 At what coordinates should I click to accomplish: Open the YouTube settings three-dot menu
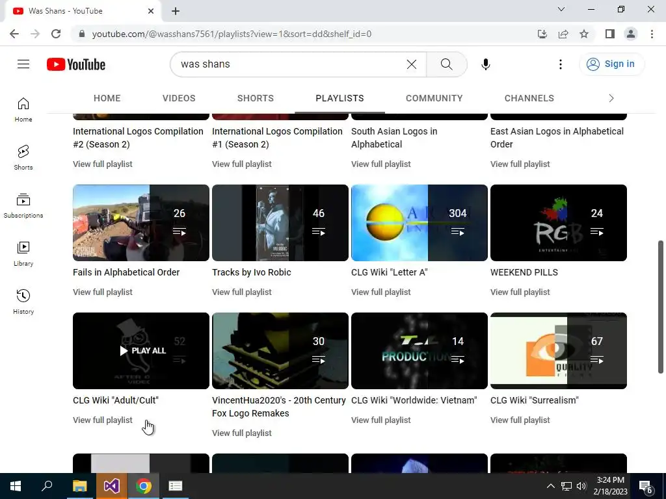click(561, 64)
